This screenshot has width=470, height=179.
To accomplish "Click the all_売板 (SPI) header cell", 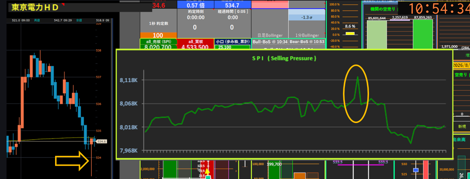I will click(158, 42).
